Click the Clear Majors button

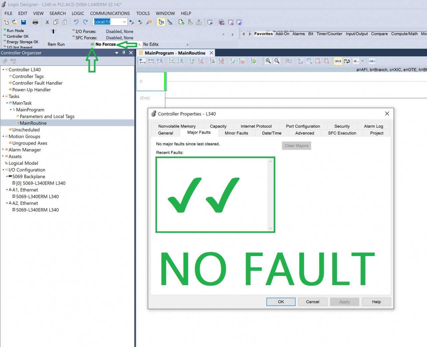point(296,146)
